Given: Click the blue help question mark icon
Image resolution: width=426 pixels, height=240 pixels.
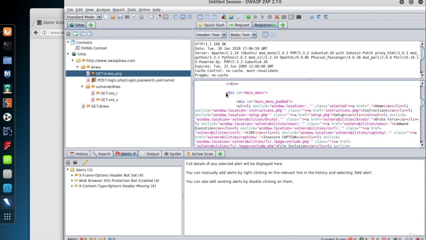Looking at the screenshot, I should (x=312, y=17).
